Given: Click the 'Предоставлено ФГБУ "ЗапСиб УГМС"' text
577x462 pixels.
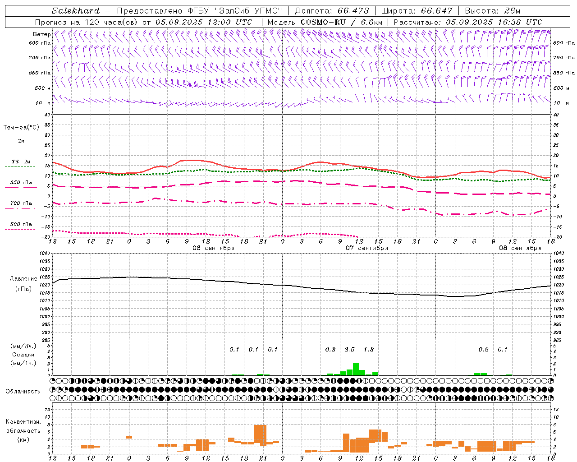Looking at the screenshot, I should [x=199, y=11].
